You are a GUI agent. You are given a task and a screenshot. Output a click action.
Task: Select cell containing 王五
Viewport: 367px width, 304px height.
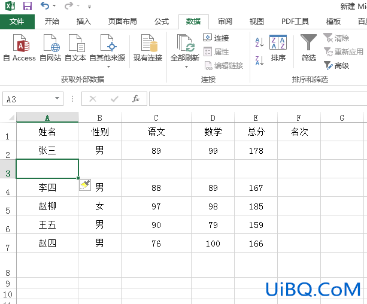47,224
